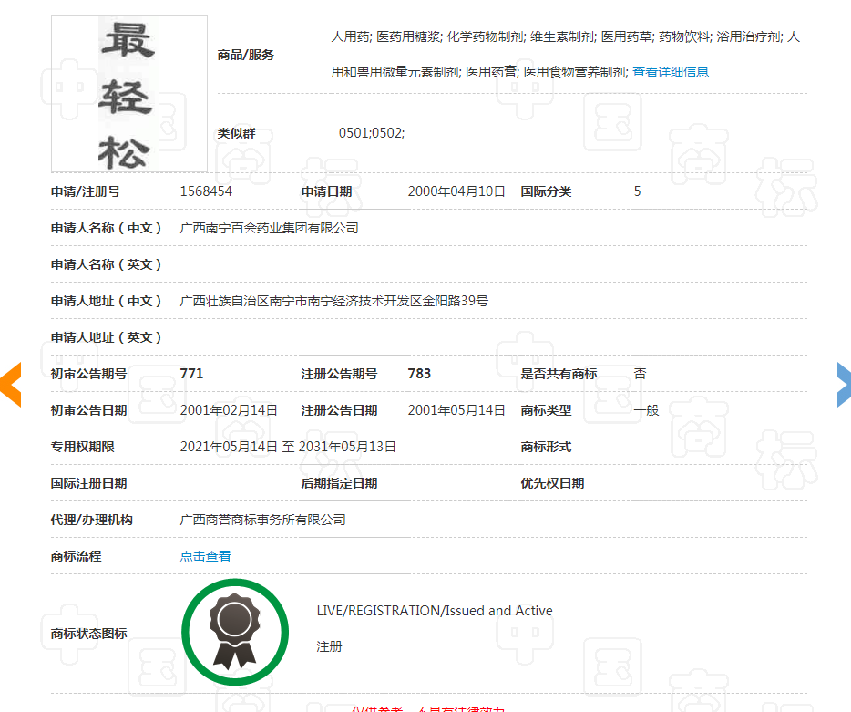Select applicant name 广西南宁百会药业集团有限公司

269,228
